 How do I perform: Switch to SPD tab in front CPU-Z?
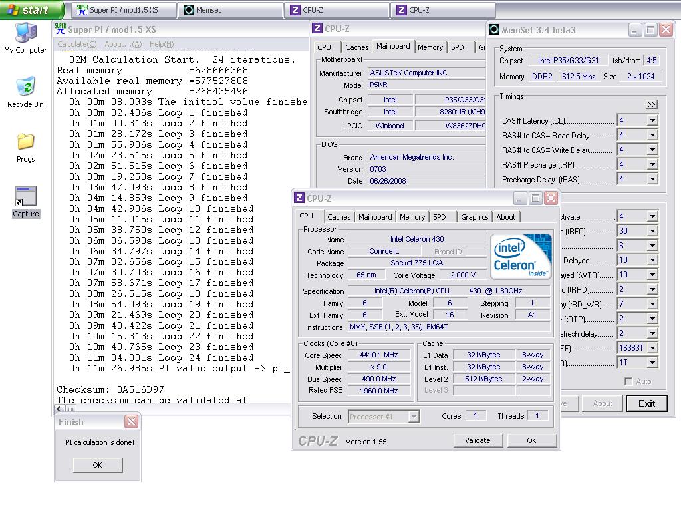(x=440, y=216)
